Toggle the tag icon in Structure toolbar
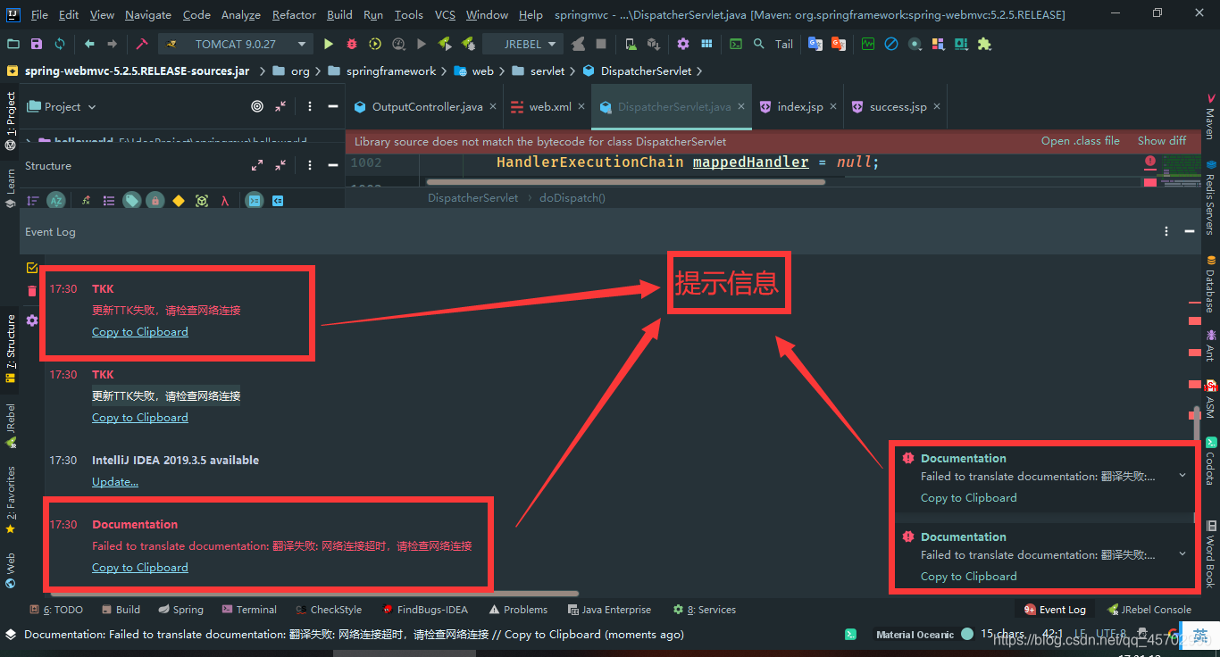Image resolution: width=1220 pixels, height=657 pixels. point(132,201)
